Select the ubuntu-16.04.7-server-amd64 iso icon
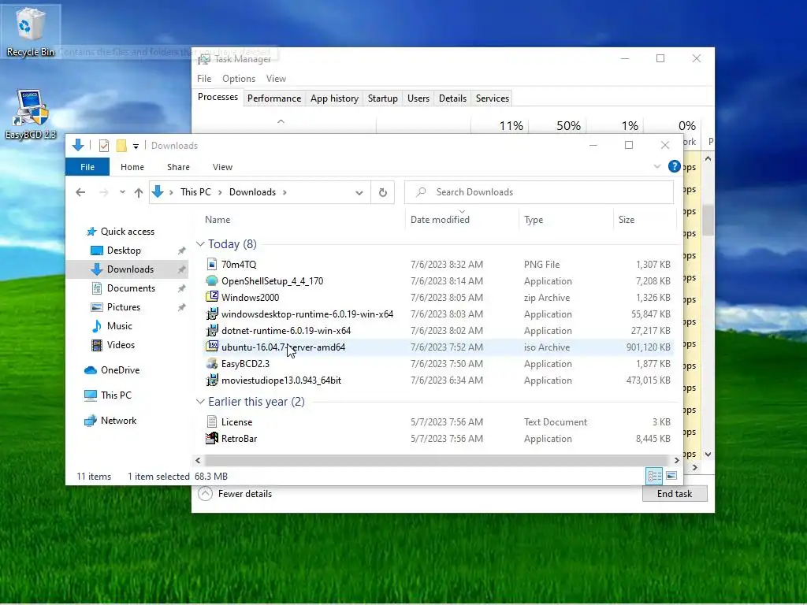807x605 pixels. tap(211, 347)
